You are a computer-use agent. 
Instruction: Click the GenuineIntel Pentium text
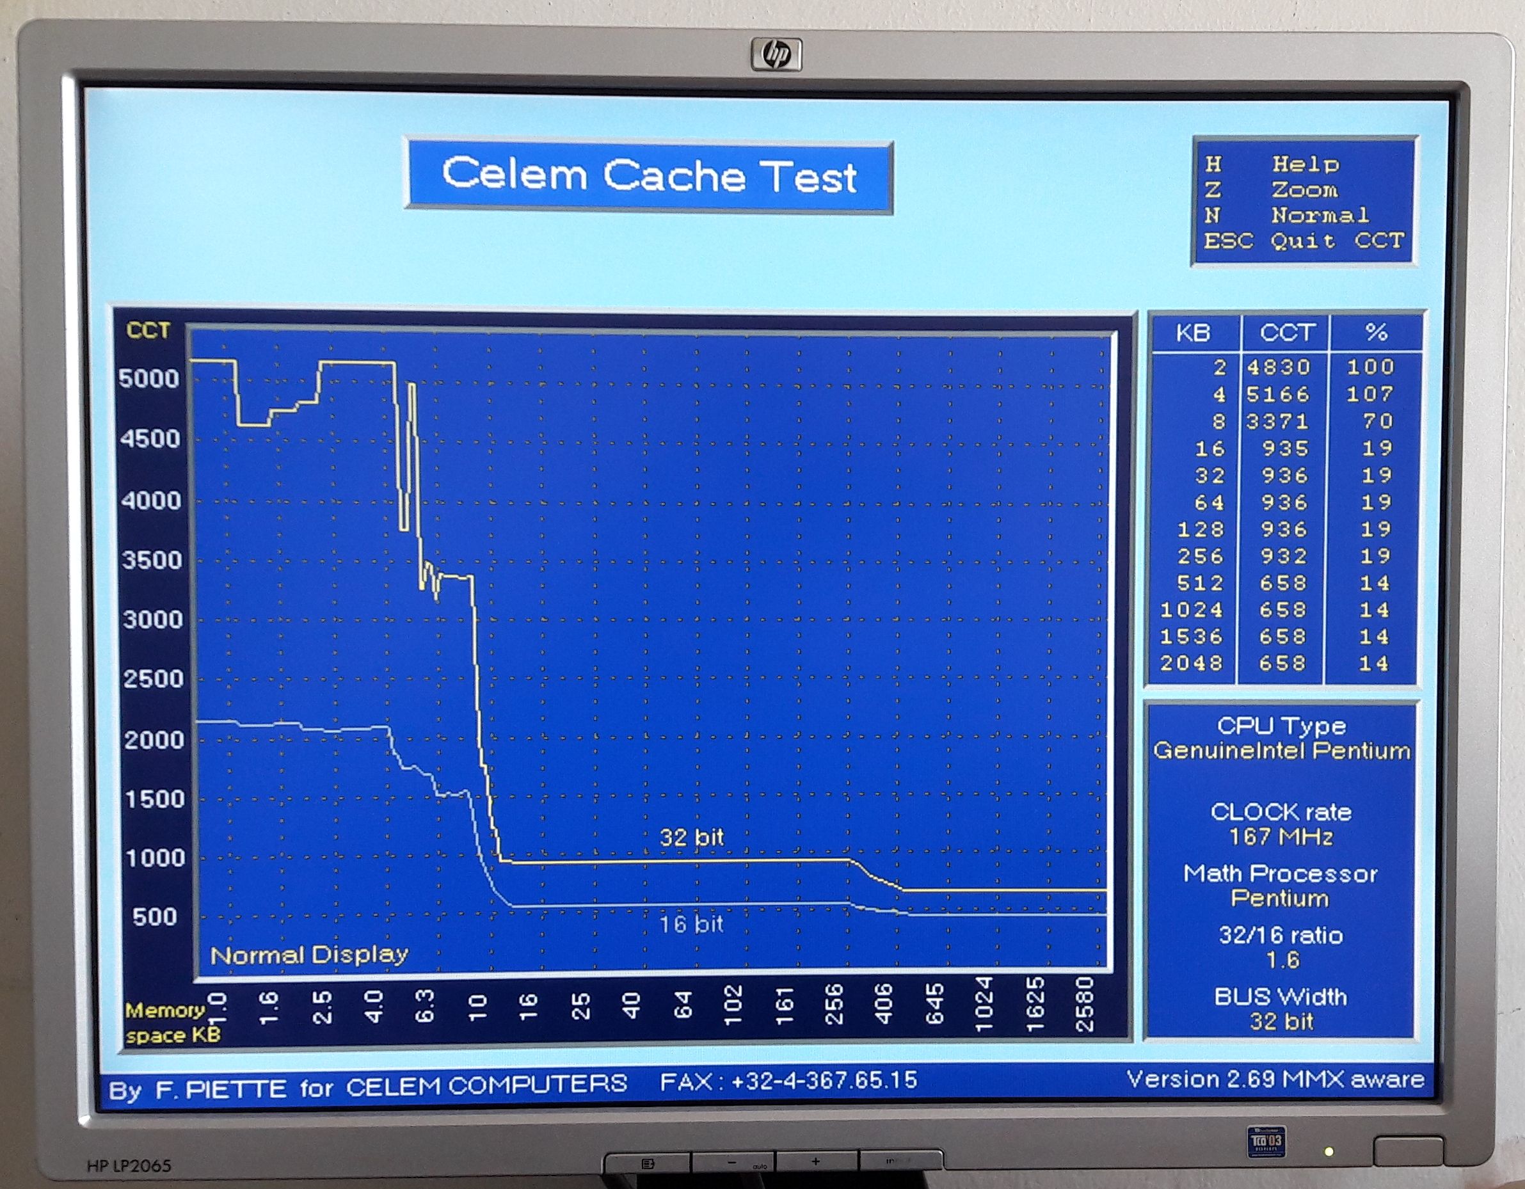(x=1281, y=751)
